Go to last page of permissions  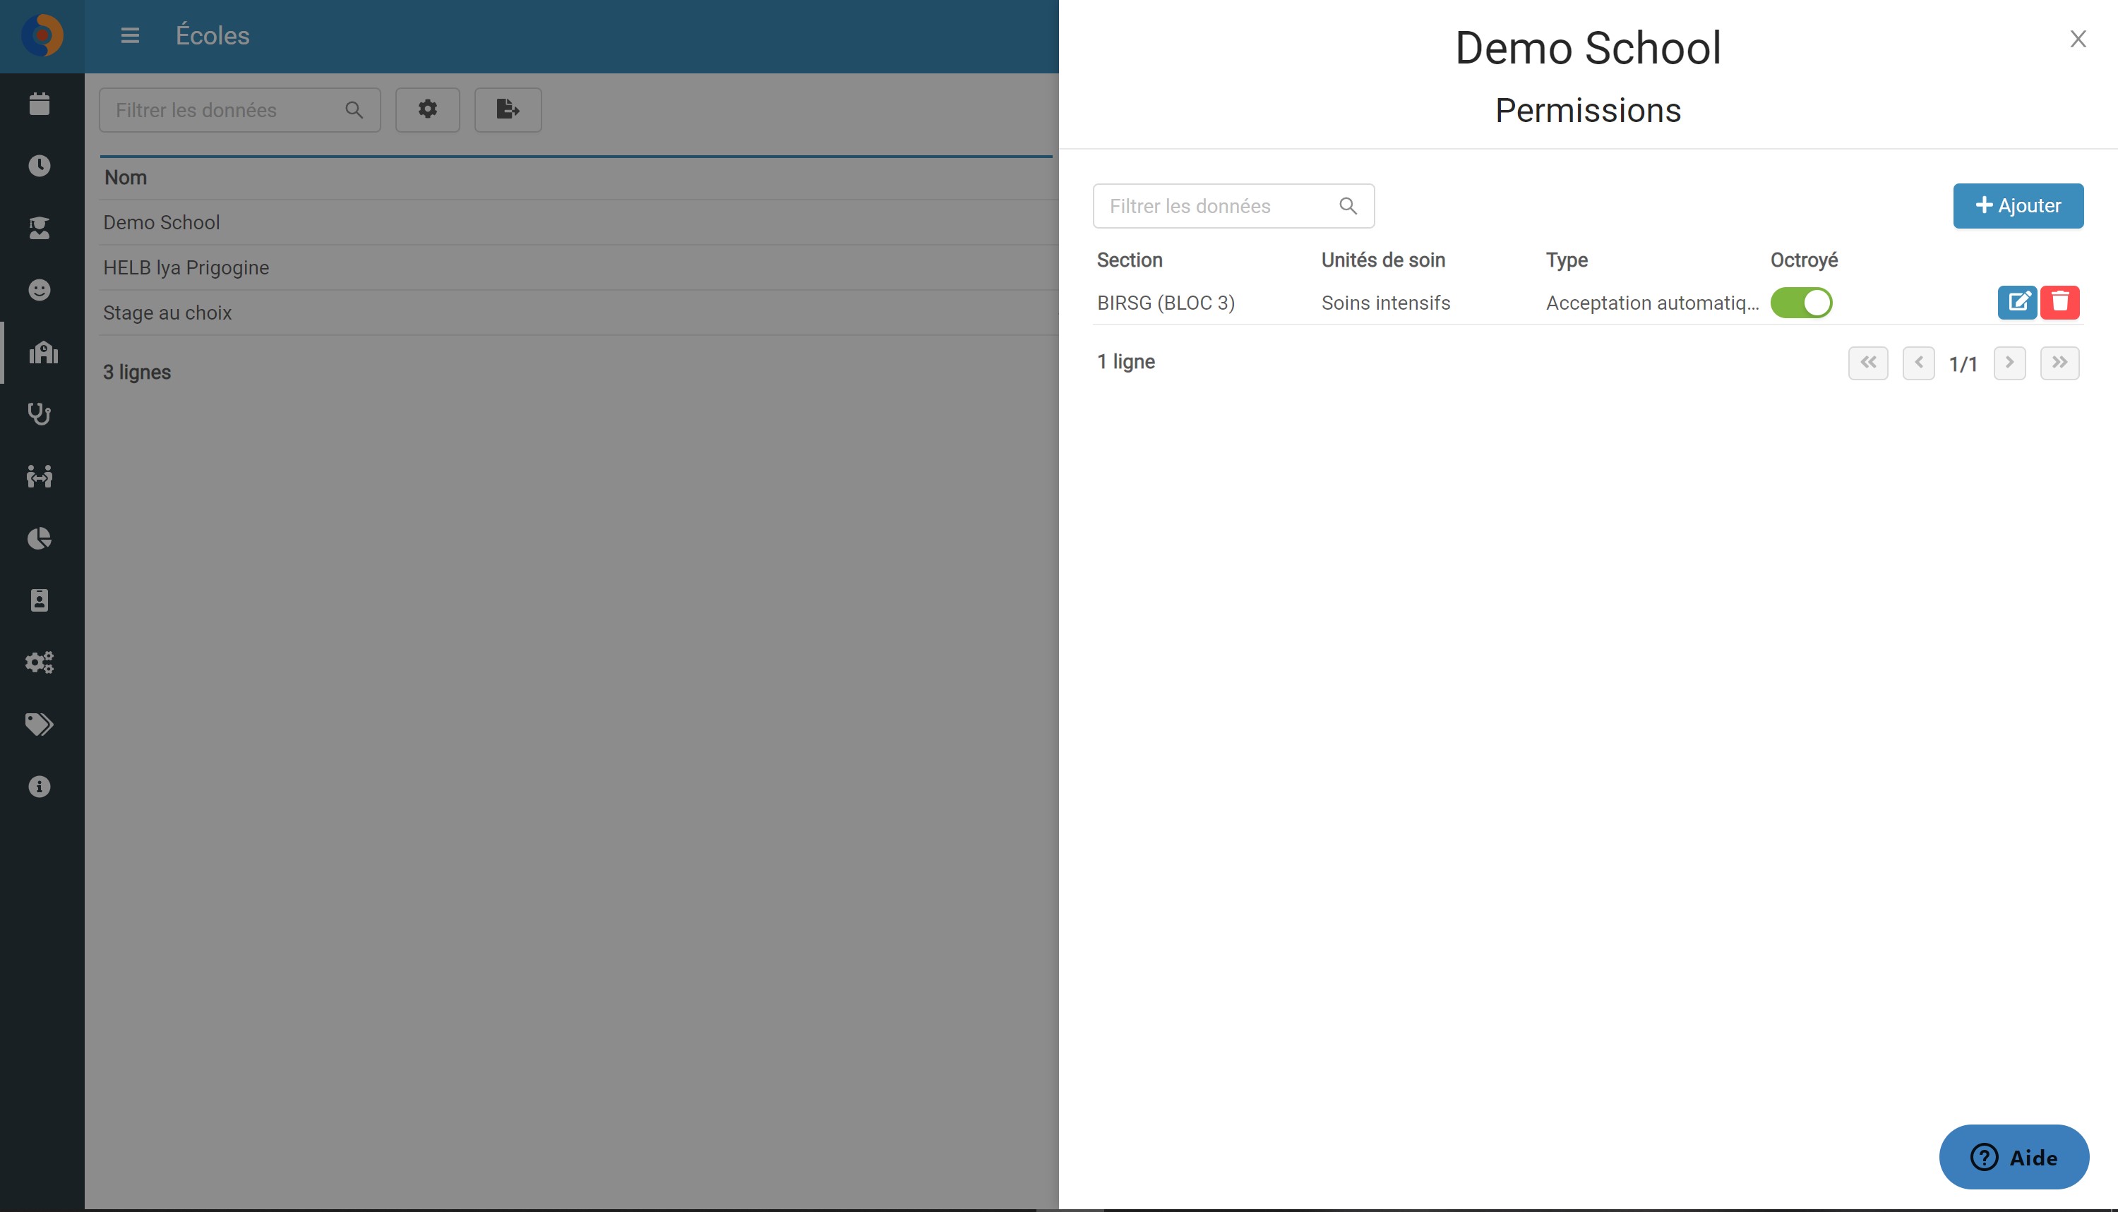pyautogui.click(x=2059, y=363)
